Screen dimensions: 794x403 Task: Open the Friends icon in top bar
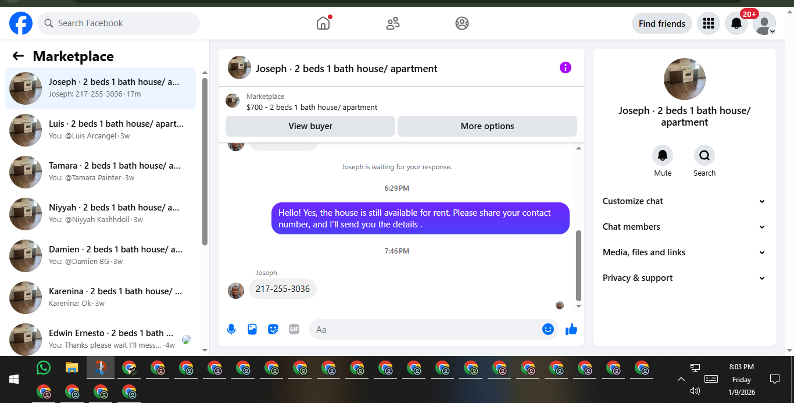coord(393,23)
